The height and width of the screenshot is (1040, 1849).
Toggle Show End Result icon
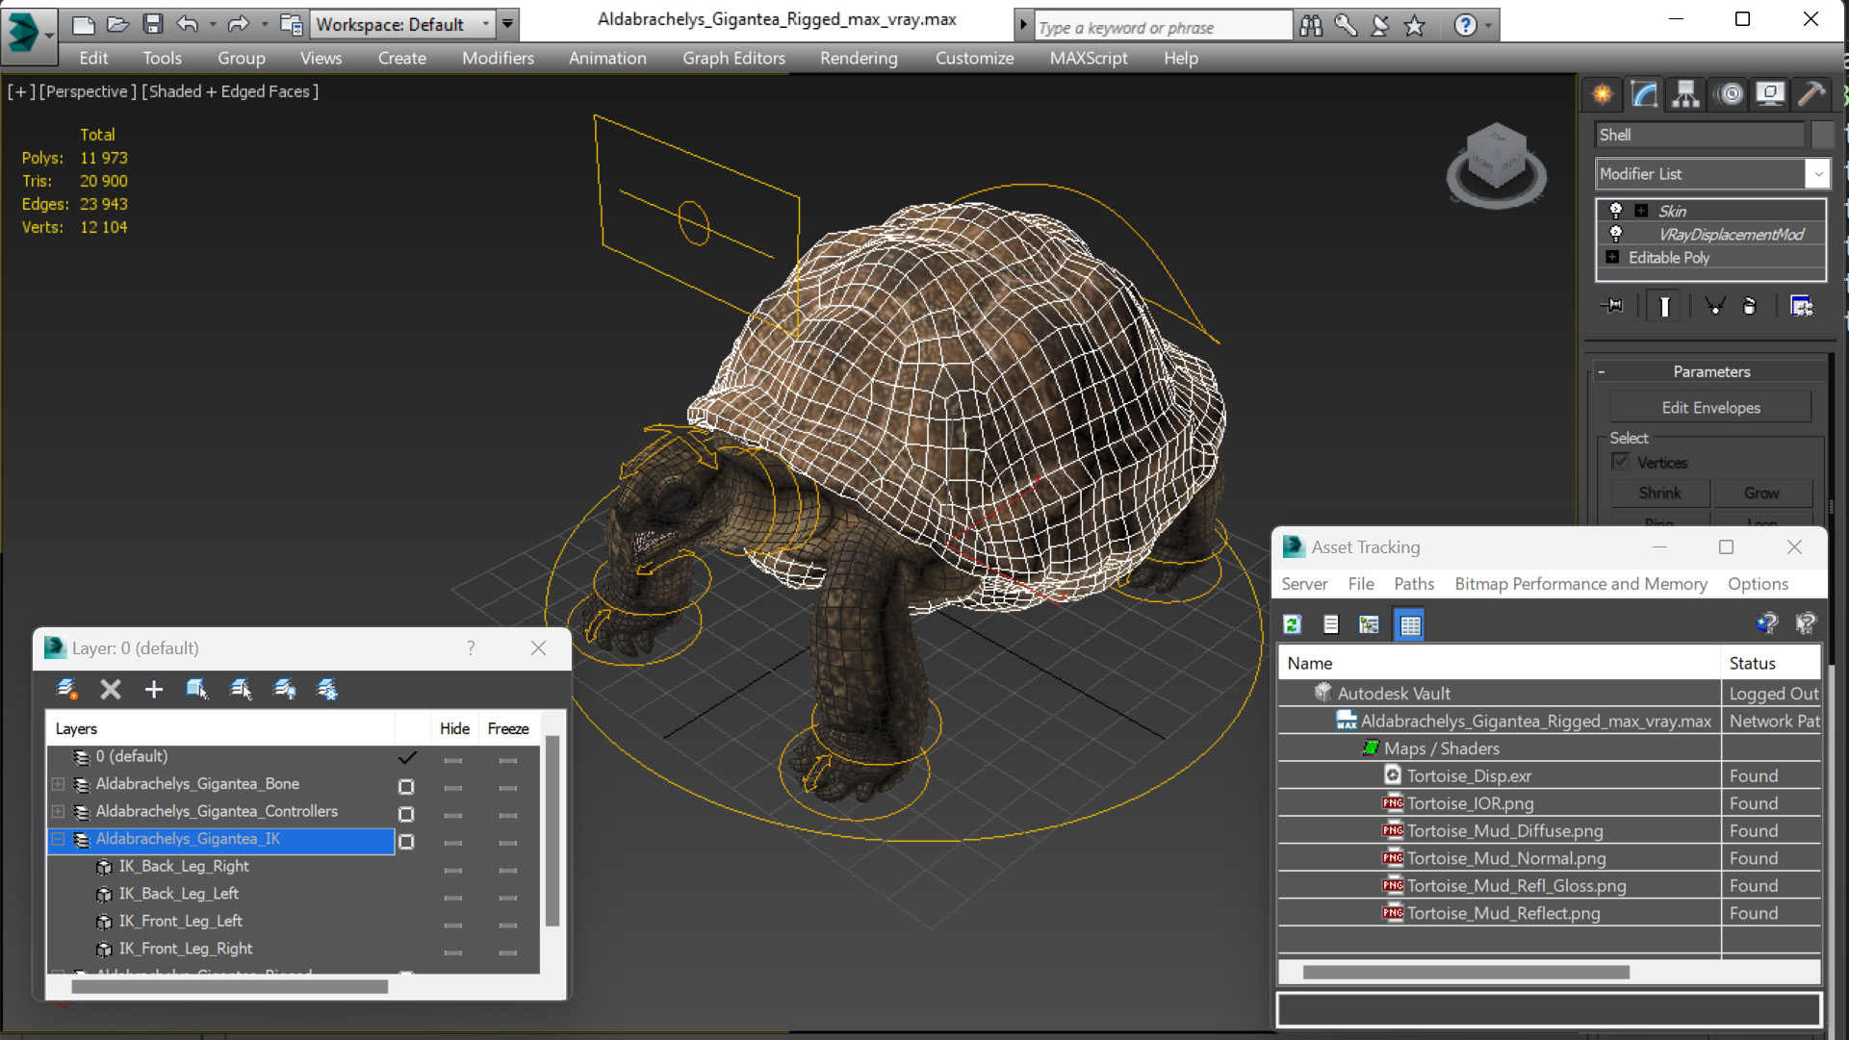click(1664, 306)
